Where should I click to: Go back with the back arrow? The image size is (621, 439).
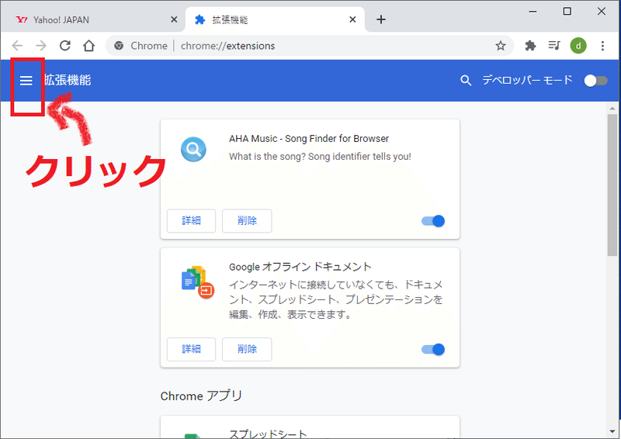coord(17,46)
